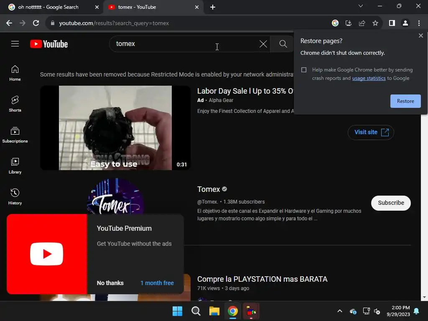Close the Restore pages popup
The width and height of the screenshot is (428, 321).
(x=420, y=36)
